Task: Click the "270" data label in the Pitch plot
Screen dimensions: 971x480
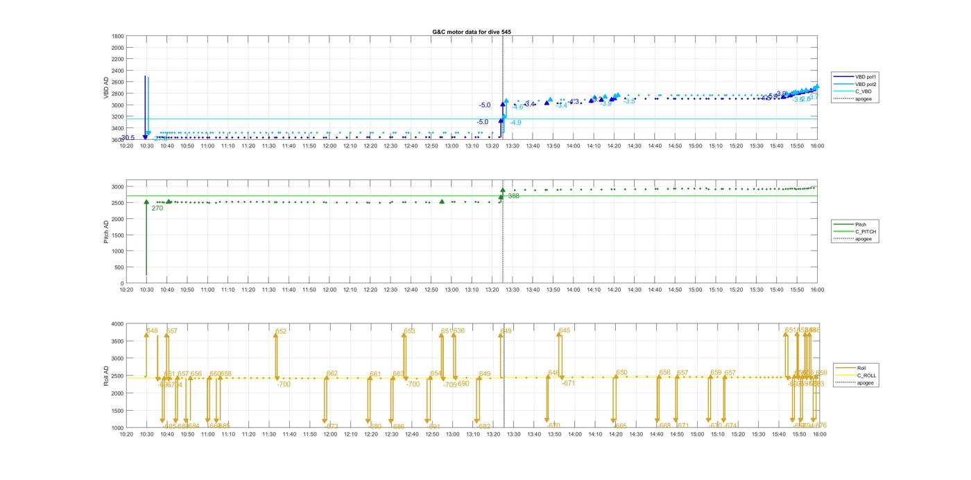Action: tap(157, 208)
